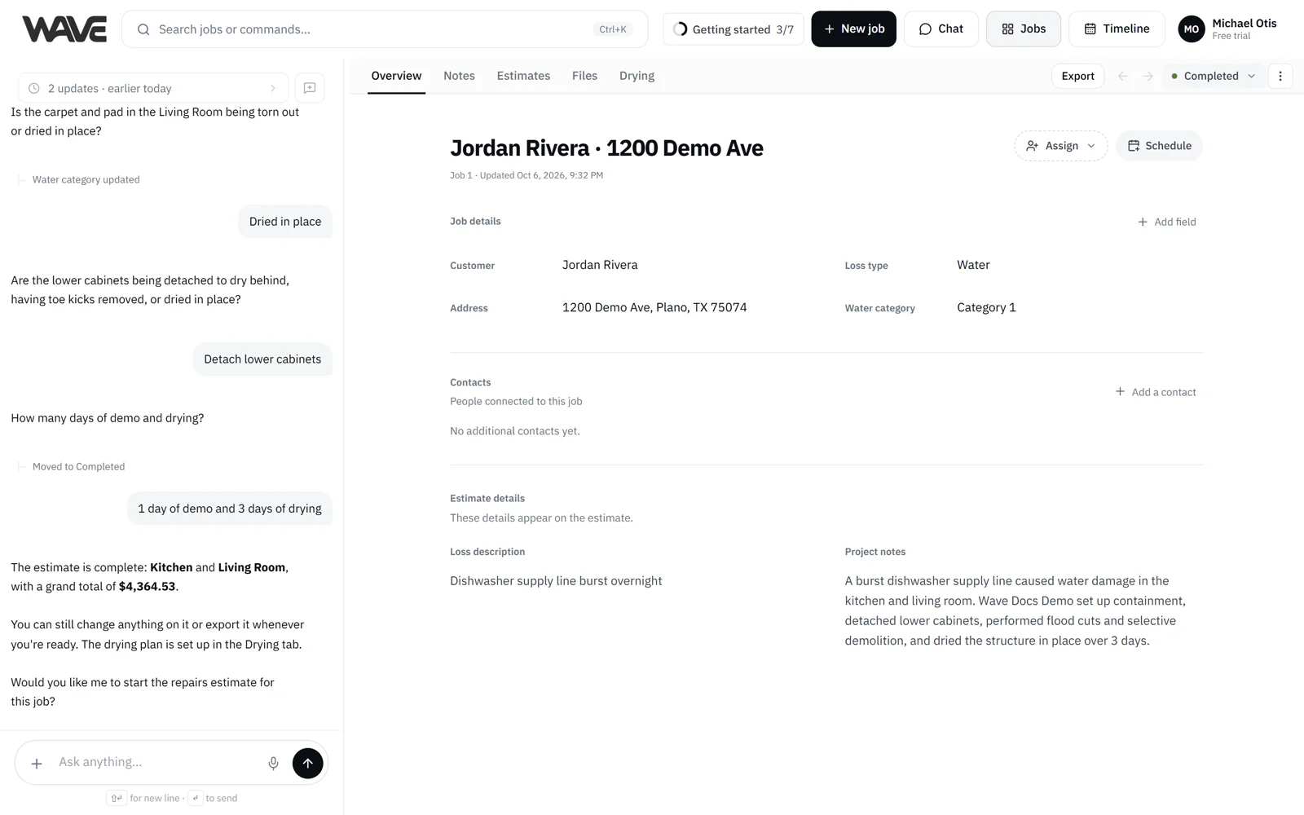
Task: Open the Assign dropdown
Action: click(x=1060, y=146)
